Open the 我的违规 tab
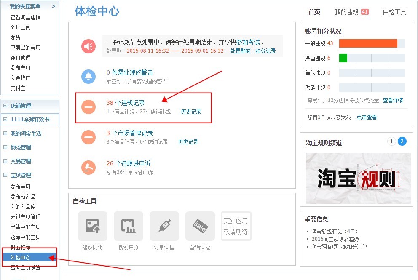Screen dimensions: 418x280 coord(346,12)
